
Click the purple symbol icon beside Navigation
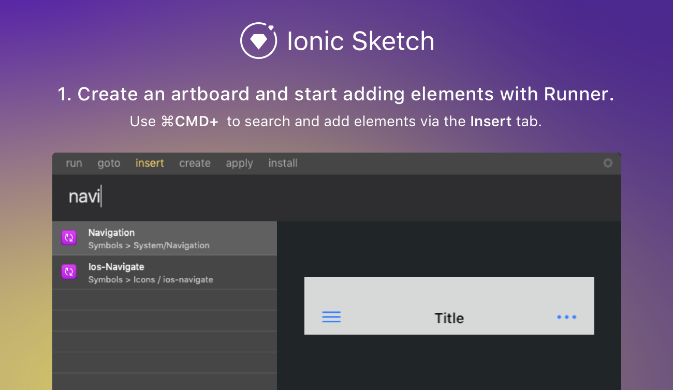pos(69,238)
